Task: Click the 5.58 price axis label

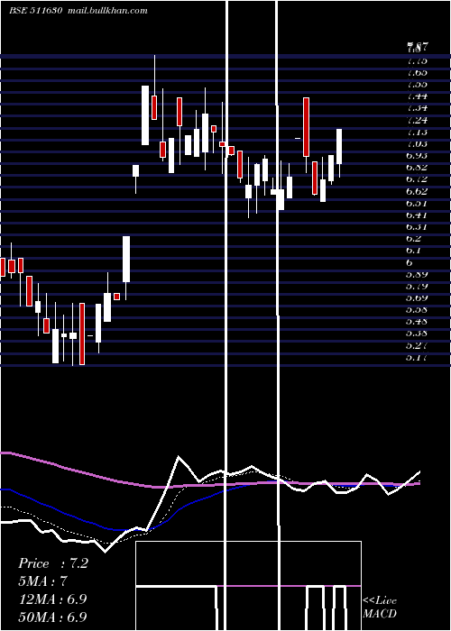Action: point(417,310)
